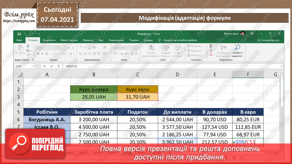Toggle underline (П) formatting
Viewport: 292px width, 164px height.
pos(47,54)
